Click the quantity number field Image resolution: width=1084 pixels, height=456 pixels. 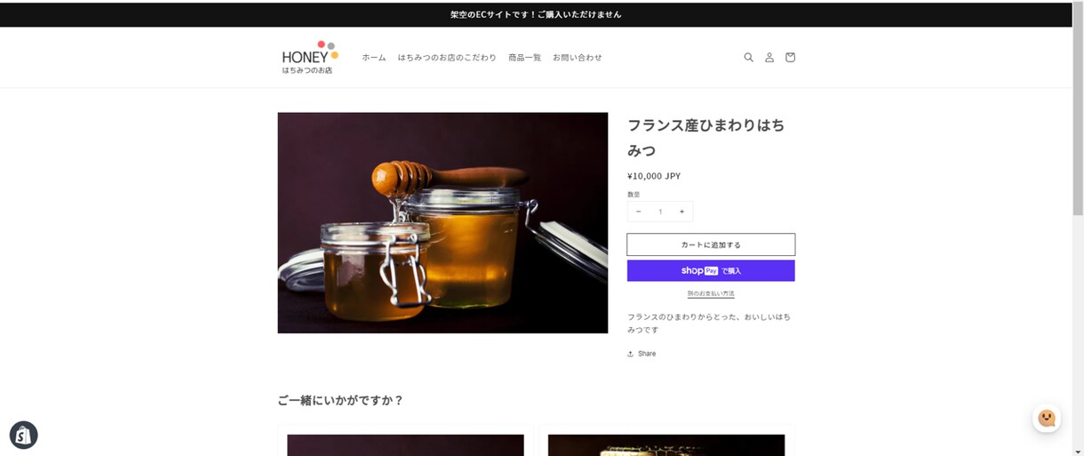[x=660, y=212]
